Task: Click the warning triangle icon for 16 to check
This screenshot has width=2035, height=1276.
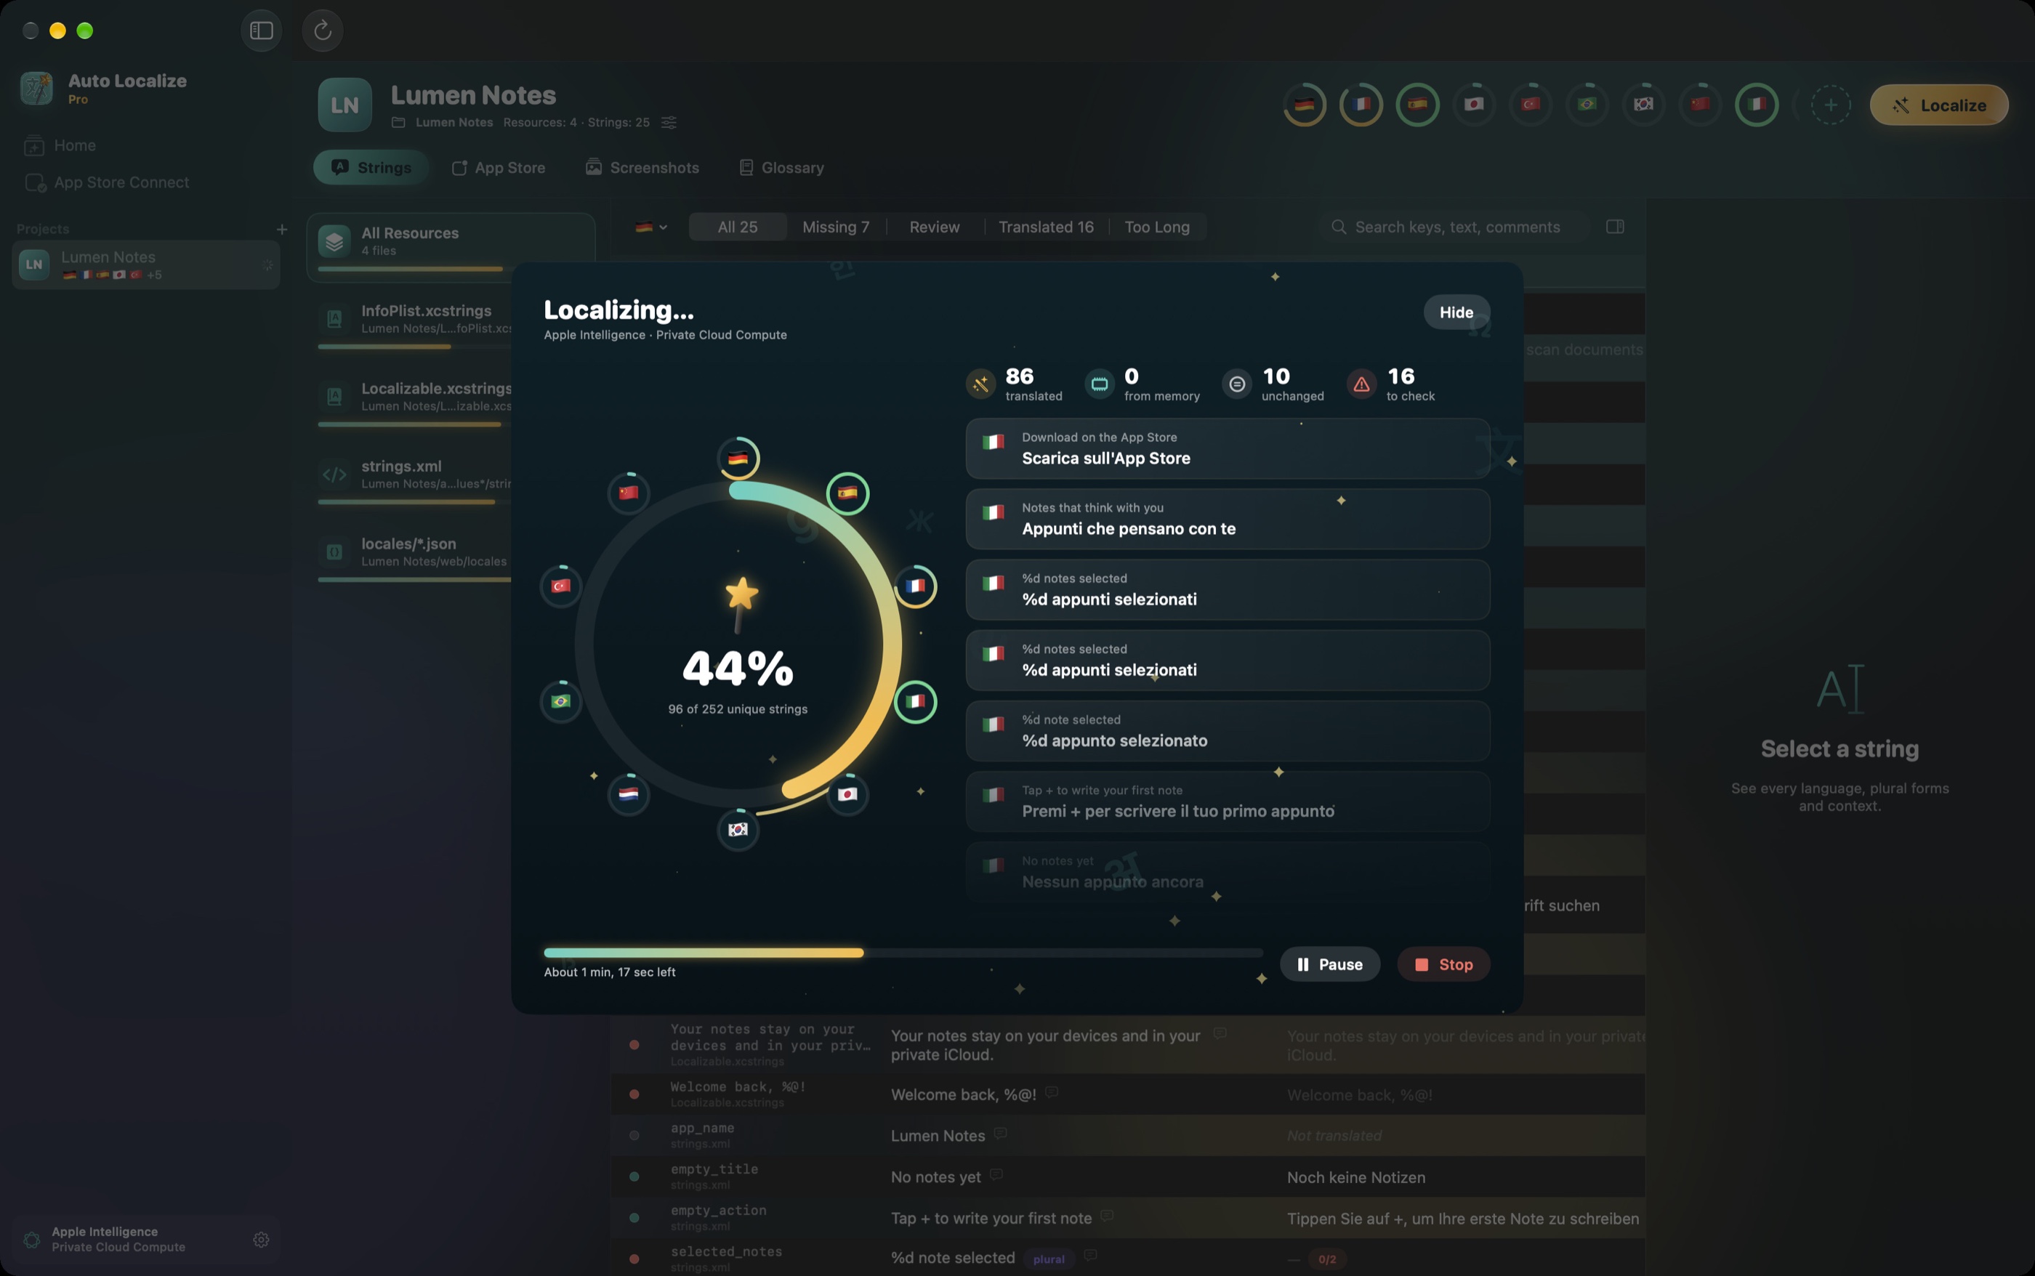Action: click(x=1361, y=384)
